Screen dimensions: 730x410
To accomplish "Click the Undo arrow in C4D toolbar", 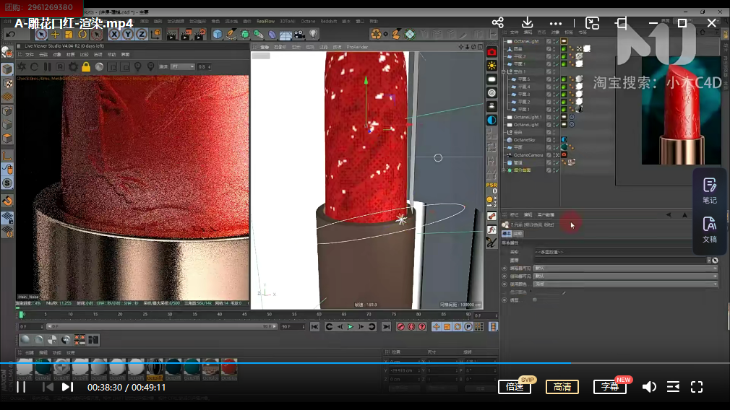I will (x=11, y=35).
